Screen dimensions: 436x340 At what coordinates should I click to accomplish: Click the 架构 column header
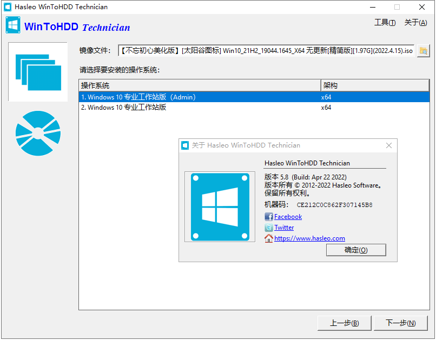(375, 85)
